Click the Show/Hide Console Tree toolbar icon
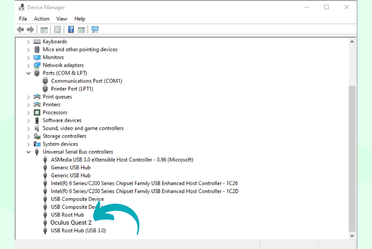Image resolution: width=372 pixels, height=249 pixels. 44,29
